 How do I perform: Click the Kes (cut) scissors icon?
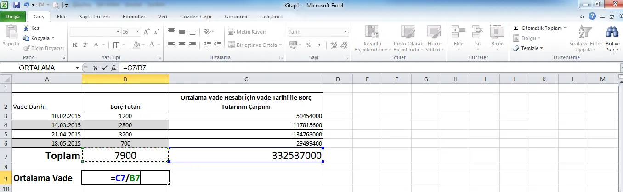point(26,28)
